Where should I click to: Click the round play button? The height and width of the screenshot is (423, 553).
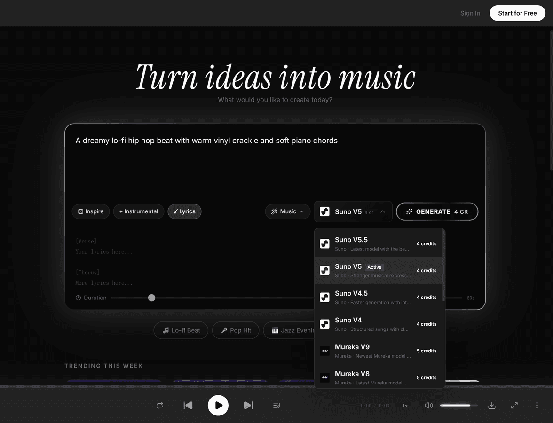click(x=218, y=405)
